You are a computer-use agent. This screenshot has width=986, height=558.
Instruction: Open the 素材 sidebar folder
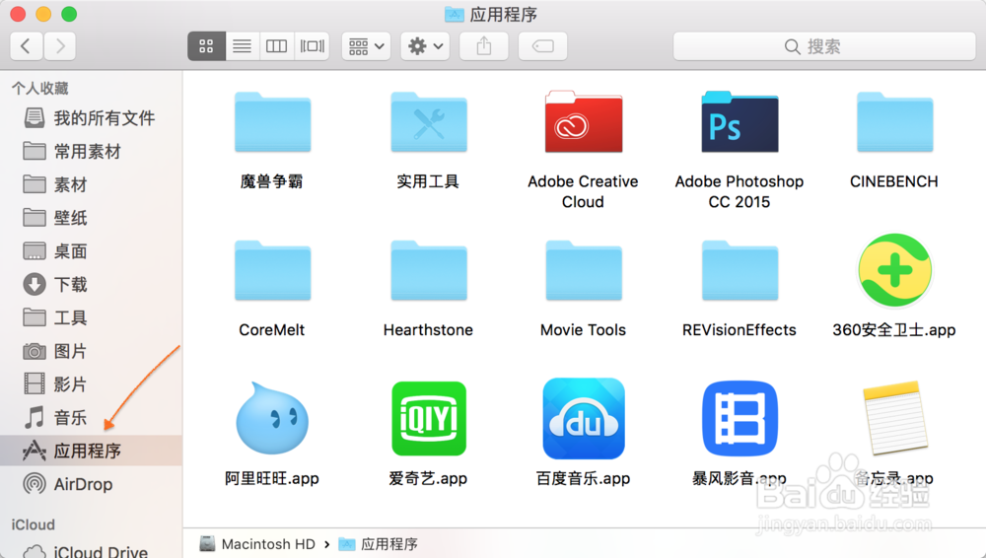click(91, 184)
